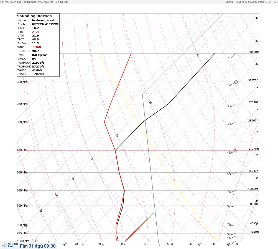The height and width of the screenshot is (249, 278).
Task: Click the VTOT value 21.9
Action: tap(35, 36)
